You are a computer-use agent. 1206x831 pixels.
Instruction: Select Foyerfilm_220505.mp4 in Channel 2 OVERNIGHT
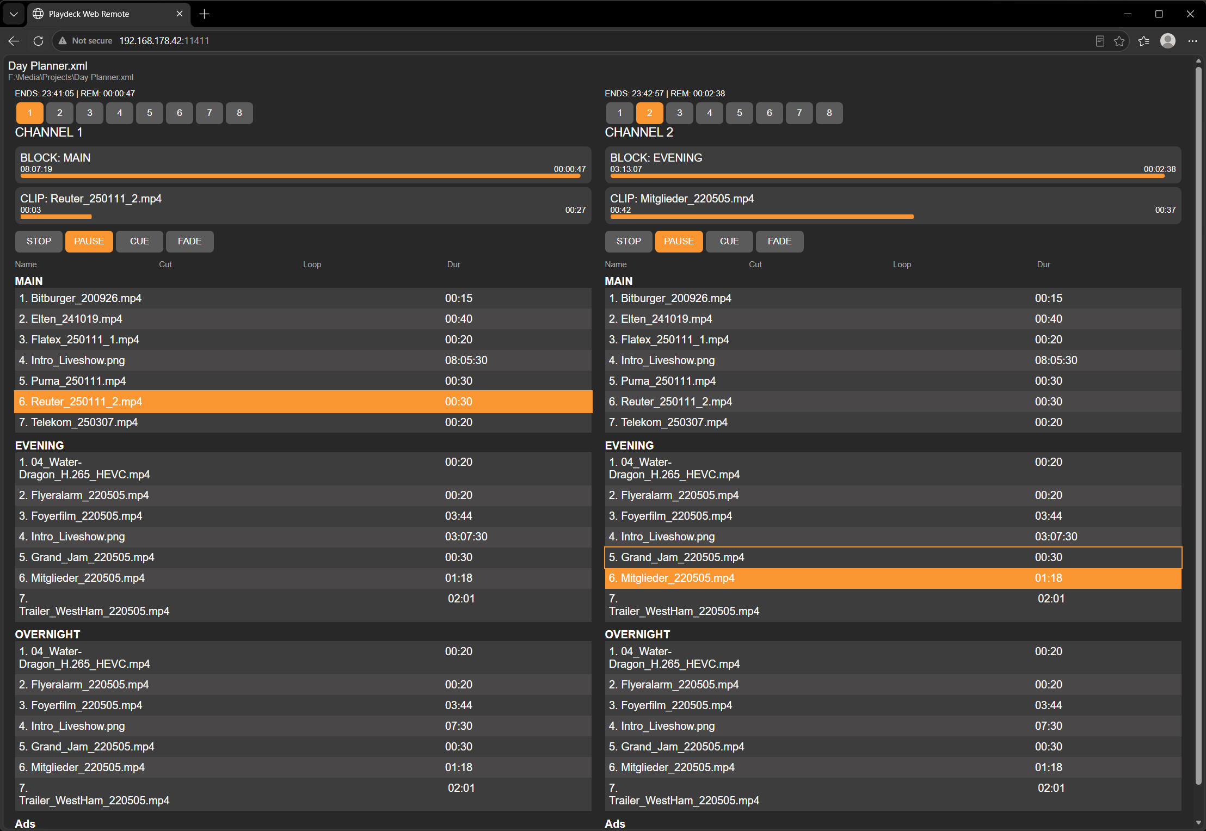893,705
